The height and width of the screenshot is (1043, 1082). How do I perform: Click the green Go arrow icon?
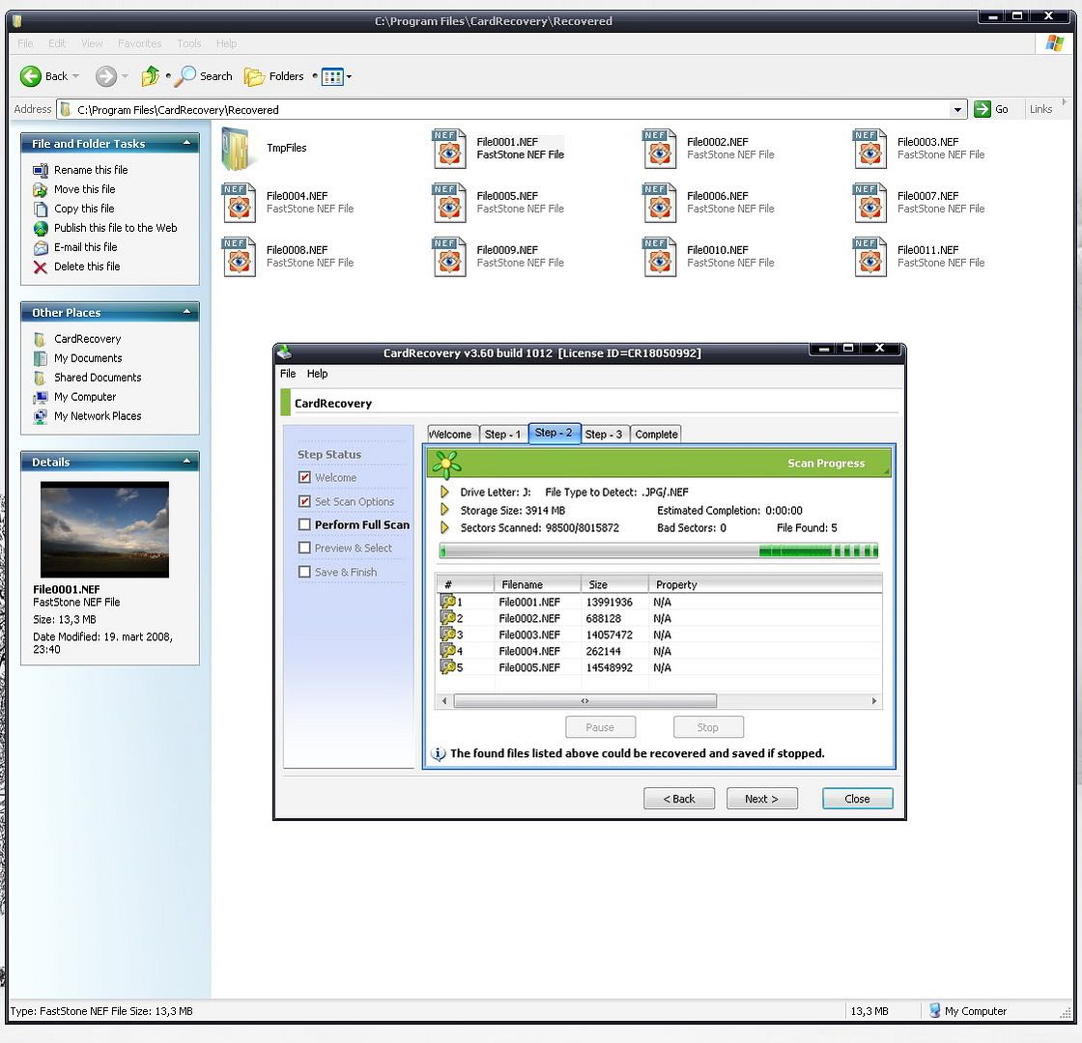(x=982, y=109)
